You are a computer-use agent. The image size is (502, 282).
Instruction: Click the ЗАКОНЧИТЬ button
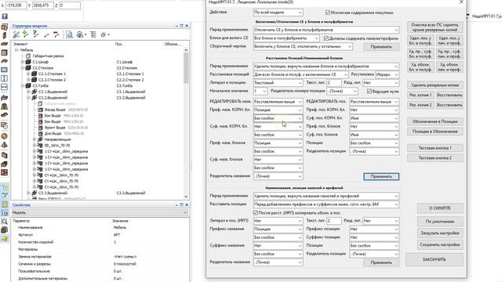(x=434, y=259)
